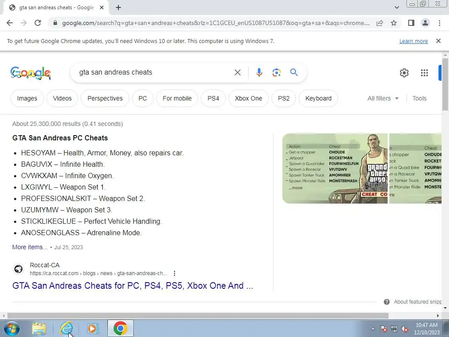Clear the search box text
Viewport: 449px width, 337px height.
237,72
